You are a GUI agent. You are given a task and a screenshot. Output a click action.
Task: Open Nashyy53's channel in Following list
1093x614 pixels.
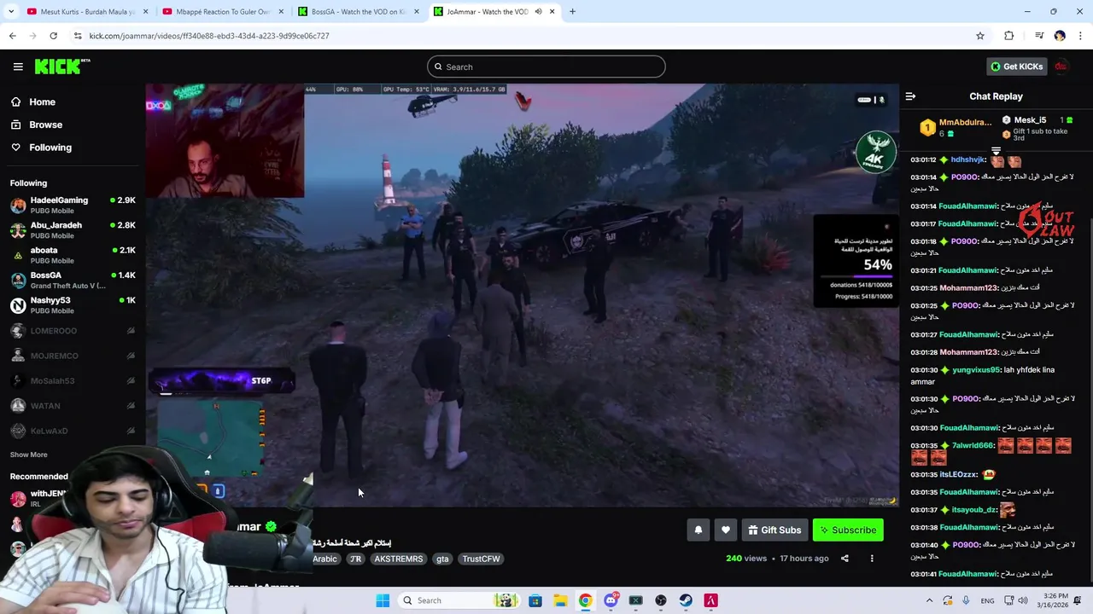tap(73, 304)
